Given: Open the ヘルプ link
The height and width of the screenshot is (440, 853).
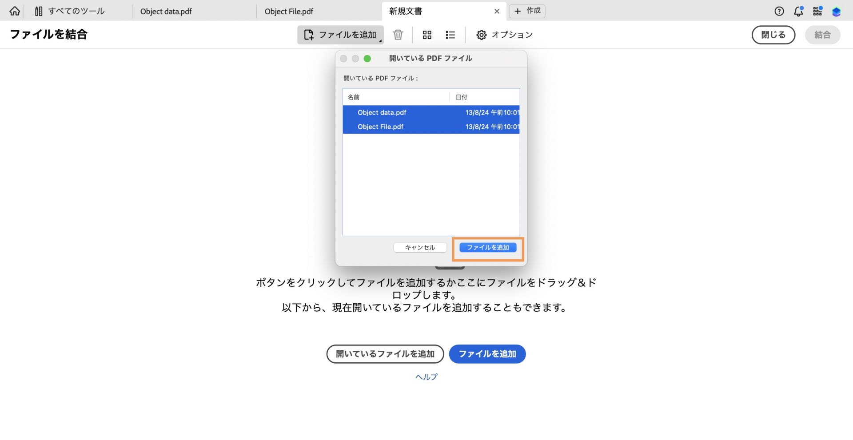Looking at the screenshot, I should [x=426, y=377].
